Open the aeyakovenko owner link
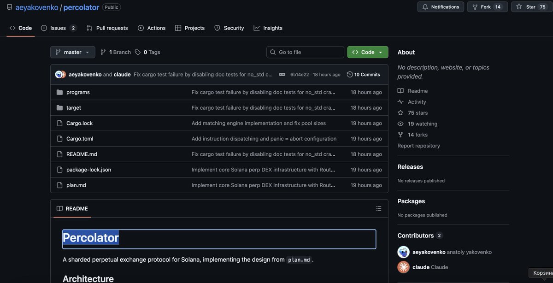Screen dimensions: 553x283 (37, 7)
